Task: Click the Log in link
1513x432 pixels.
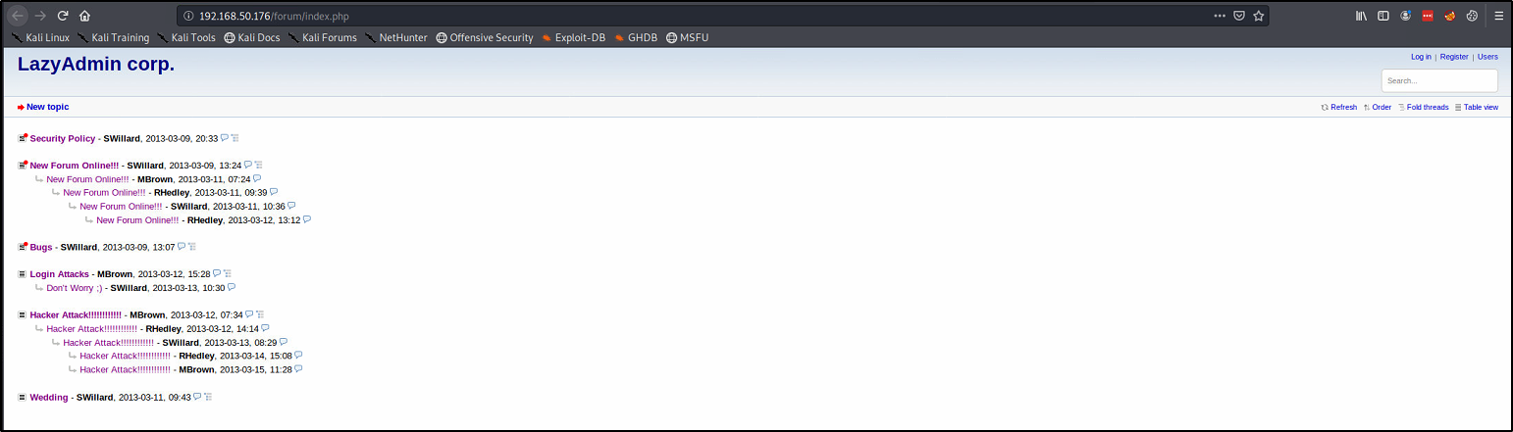Action: tap(1421, 57)
